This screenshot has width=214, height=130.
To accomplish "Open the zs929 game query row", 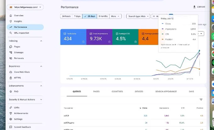I will click(133, 123).
